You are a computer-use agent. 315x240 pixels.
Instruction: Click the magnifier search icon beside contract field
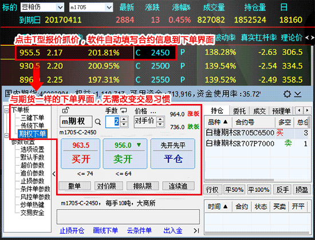(x=98, y=122)
